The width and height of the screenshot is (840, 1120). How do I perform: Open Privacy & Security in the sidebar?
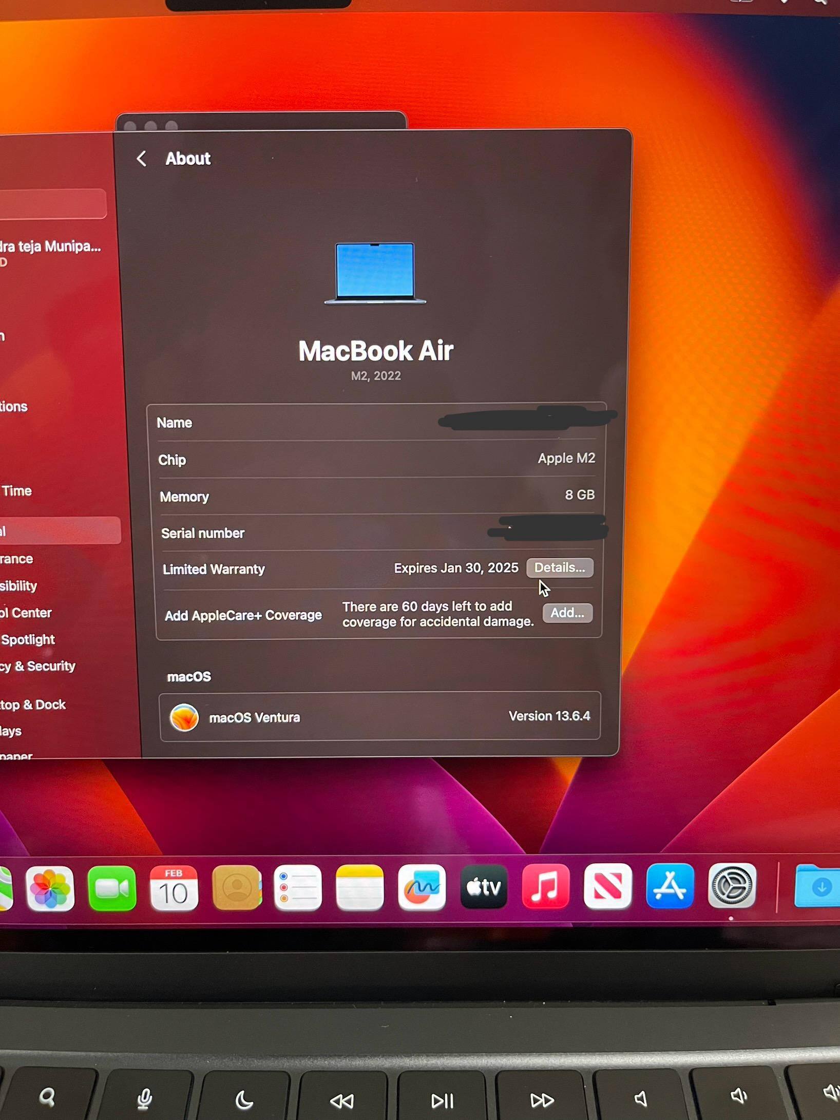click(x=39, y=667)
